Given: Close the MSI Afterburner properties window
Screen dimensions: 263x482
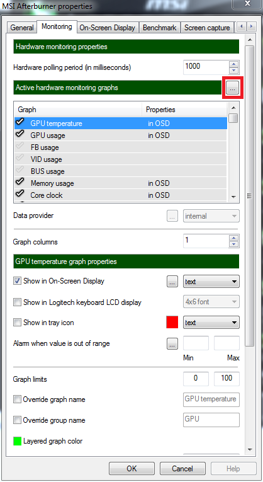Looking at the screenshot, I should (x=248, y=4).
